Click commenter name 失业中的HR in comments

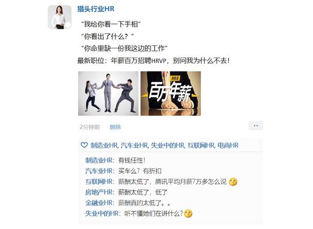(102, 213)
